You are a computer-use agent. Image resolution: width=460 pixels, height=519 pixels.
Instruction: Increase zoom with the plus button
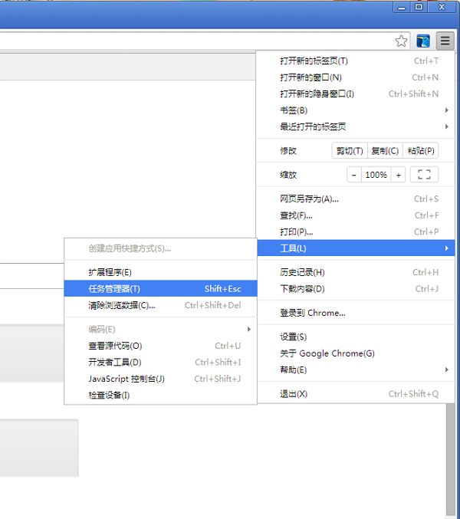click(398, 175)
